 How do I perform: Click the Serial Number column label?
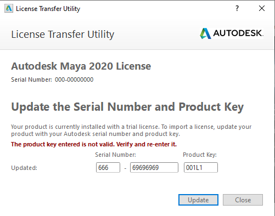(115, 155)
